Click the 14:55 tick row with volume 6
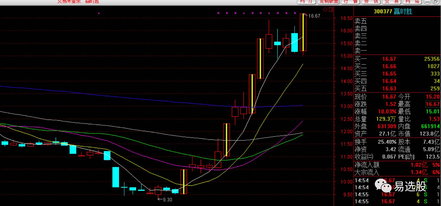 (x=397, y=195)
